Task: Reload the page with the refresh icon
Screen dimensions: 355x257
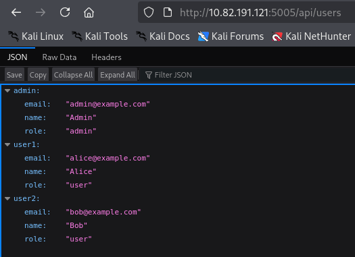Action: coord(65,12)
